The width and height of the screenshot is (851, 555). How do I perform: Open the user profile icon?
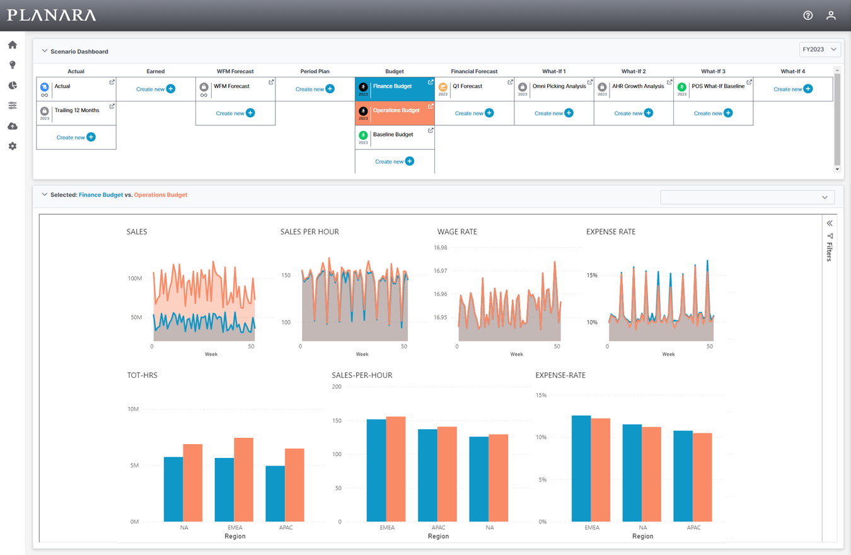pyautogui.click(x=831, y=15)
